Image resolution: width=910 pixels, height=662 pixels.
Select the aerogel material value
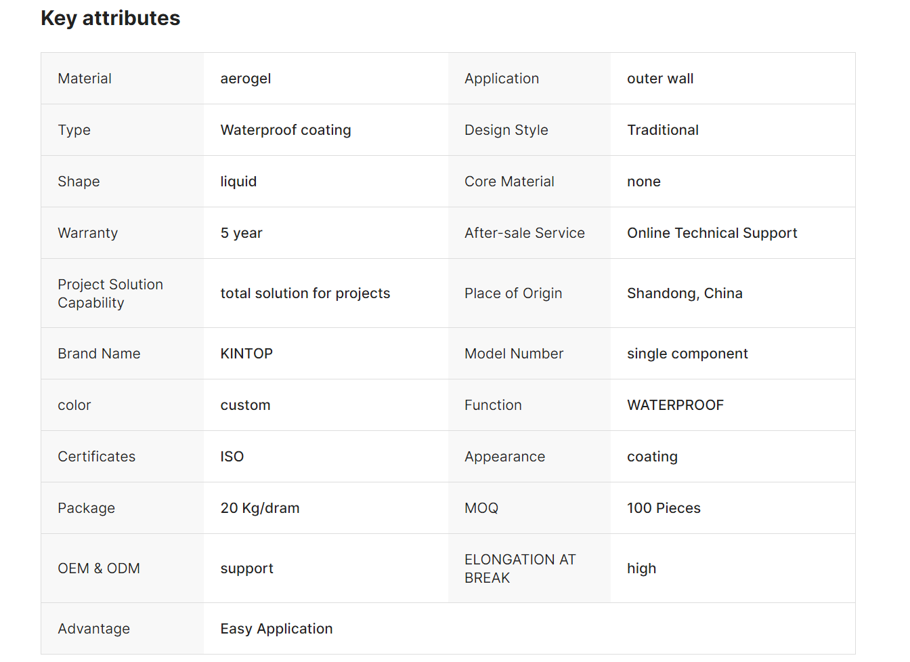click(245, 79)
